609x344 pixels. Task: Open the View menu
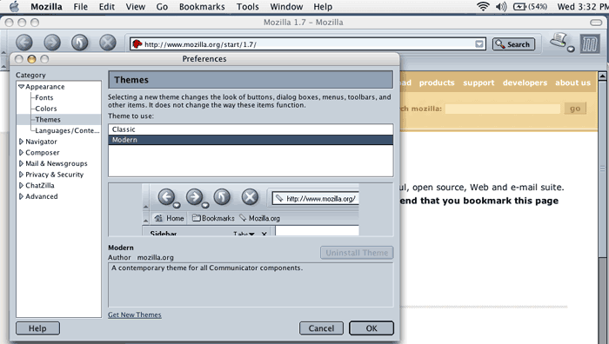[x=135, y=7]
